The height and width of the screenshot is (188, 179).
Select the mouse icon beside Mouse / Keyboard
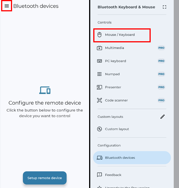click(x=99, y=35)
